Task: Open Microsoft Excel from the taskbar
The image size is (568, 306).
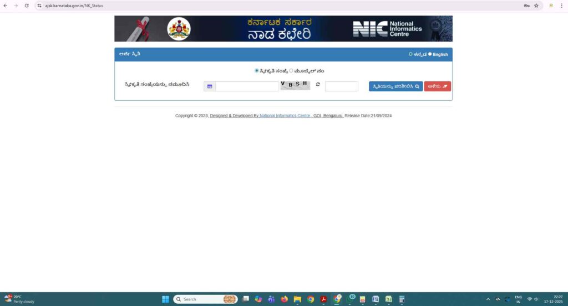Action: (389, 299)
